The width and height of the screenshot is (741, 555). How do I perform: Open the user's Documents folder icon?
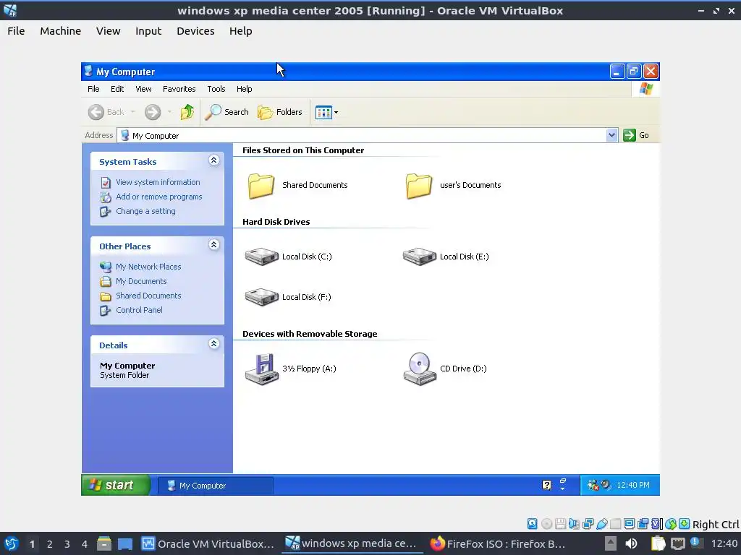click(x=419, y=186)
